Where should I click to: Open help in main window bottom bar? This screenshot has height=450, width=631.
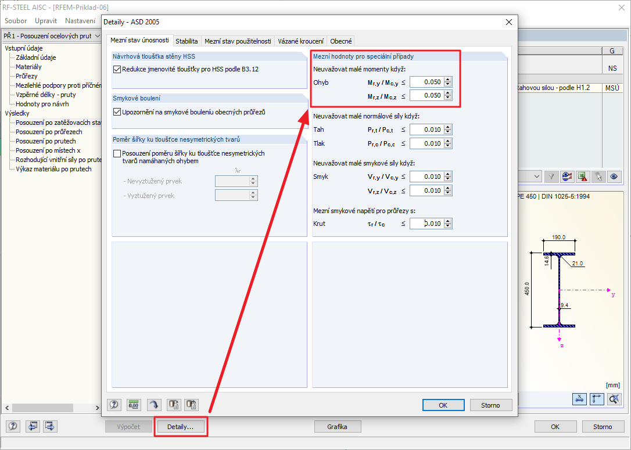click(x=13, y=426)
